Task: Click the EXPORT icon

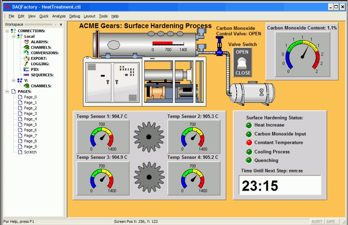Action: (26, 58)
